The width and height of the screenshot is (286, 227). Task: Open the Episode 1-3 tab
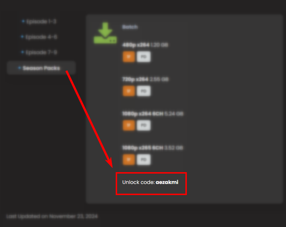39,22
